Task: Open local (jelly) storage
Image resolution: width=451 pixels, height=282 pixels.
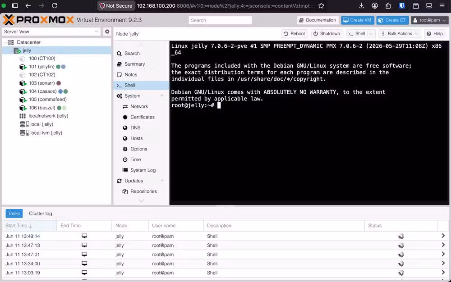Action: click(41, 124)
